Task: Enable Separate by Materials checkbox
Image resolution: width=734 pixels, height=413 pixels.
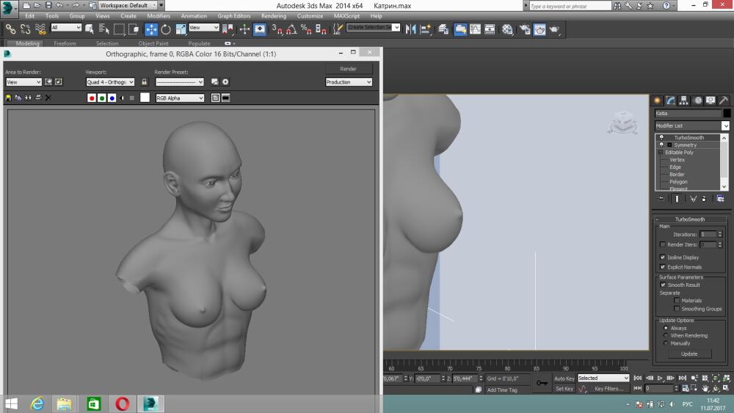Action: click(x=677, y=300)
